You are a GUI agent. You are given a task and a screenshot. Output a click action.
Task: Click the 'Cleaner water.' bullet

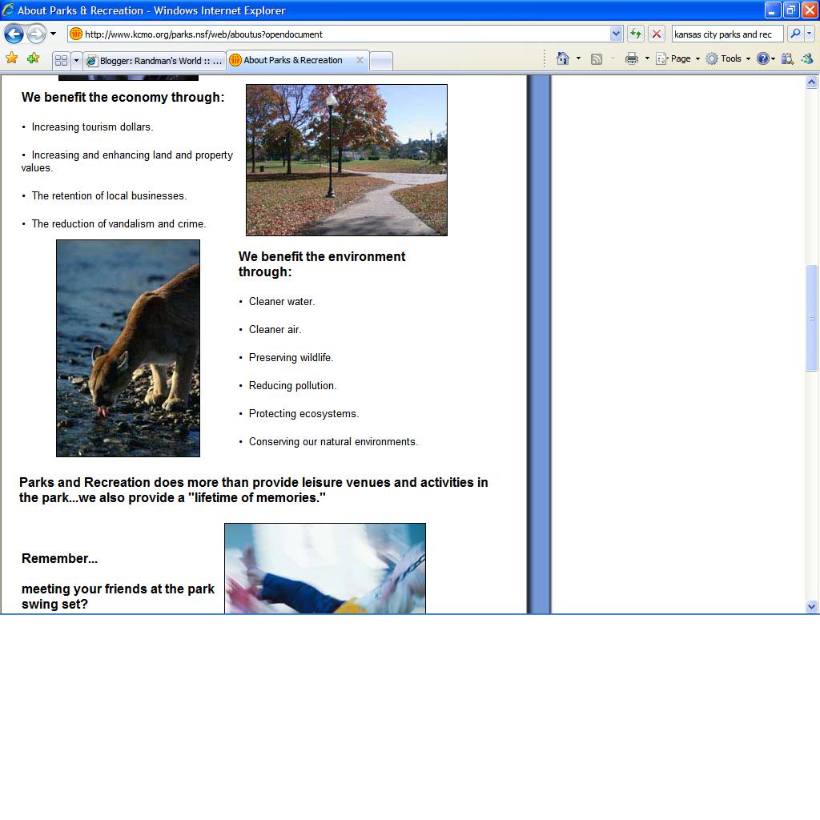pyautogui.click(x=282, y=302)
